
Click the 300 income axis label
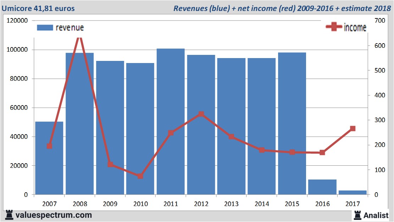[380, 120]
